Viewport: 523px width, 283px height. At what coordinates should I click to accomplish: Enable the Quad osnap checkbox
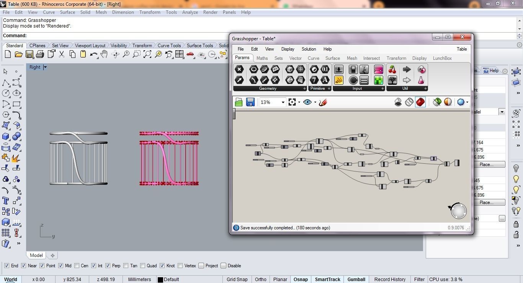point(142,266)
